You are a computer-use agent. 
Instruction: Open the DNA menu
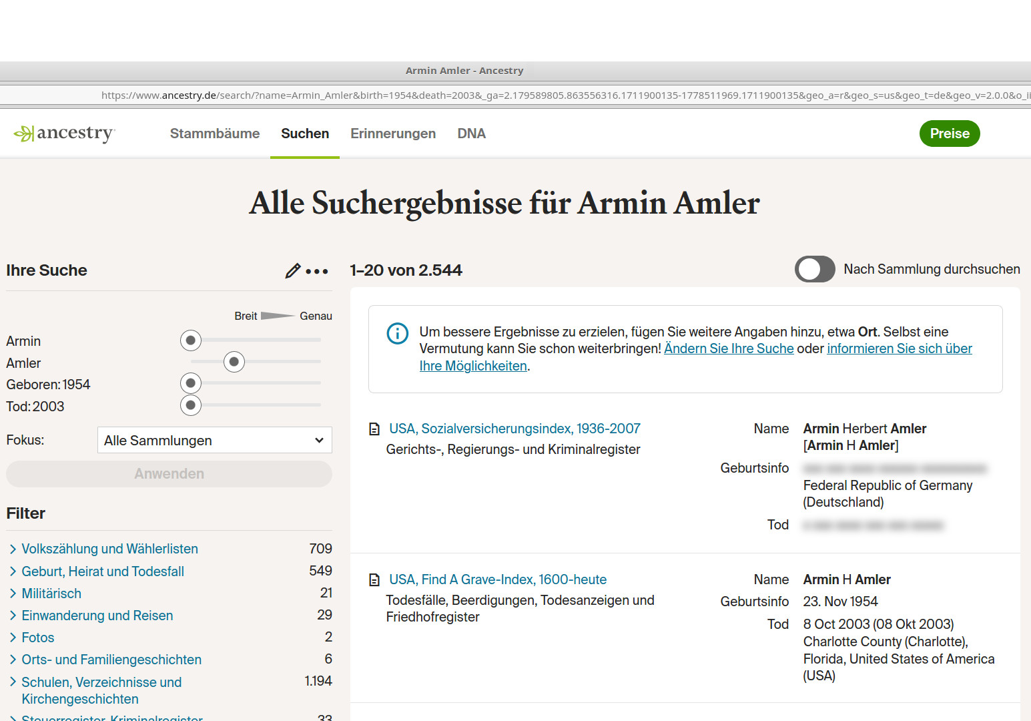tap(471, 134)
